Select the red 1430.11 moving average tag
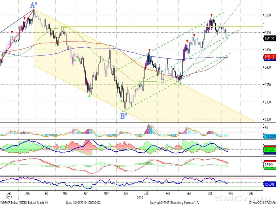 pyautogui.click(x=269, y=57)
